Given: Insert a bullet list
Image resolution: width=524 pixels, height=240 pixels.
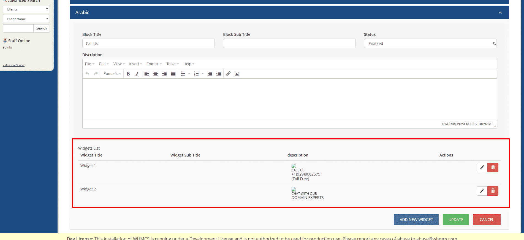Looking at the screenshot, I should click(x=183, y=74).
